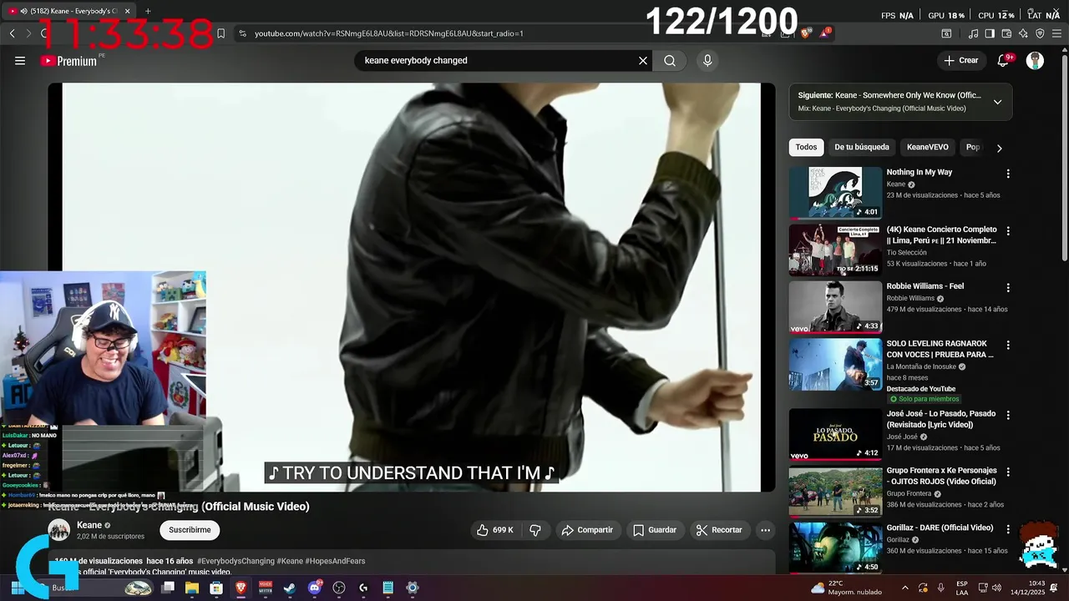Clip video with Recortar button
1069x601 pixels.
(719, 530)
